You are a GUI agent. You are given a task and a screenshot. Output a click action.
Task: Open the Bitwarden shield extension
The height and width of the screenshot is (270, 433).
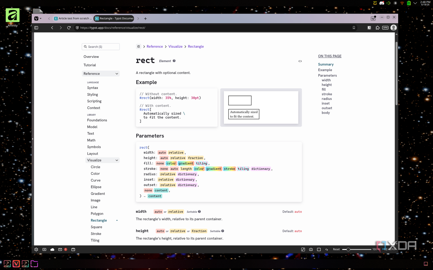369,28
